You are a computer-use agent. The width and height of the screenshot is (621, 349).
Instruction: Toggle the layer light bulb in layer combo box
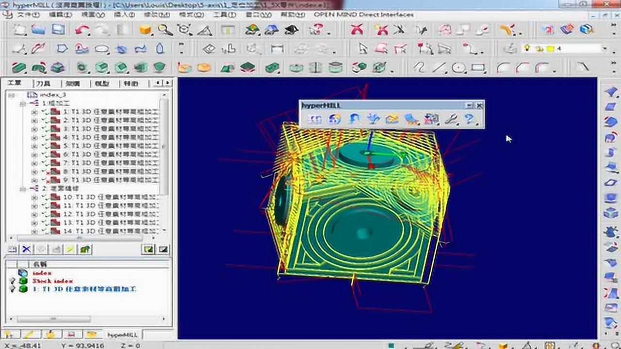point(526,48)
